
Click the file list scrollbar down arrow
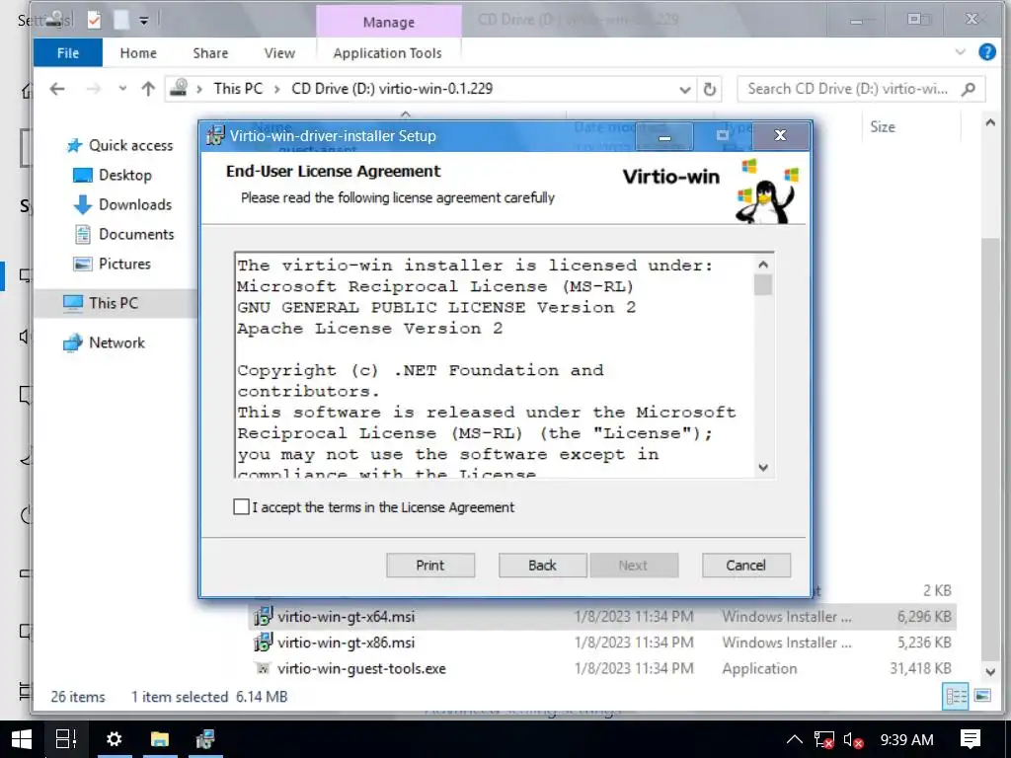point(990,672)
